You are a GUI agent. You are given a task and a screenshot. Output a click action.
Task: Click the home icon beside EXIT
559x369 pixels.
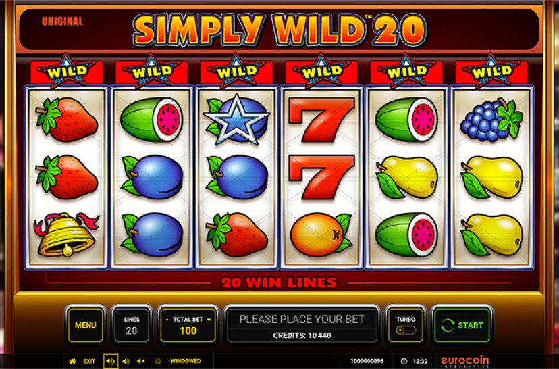coord(72,361)
